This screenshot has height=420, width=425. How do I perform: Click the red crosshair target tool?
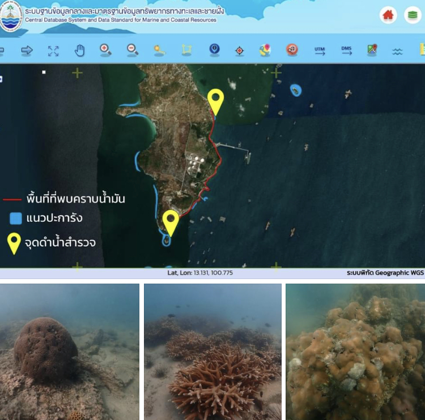coord(239,50)
